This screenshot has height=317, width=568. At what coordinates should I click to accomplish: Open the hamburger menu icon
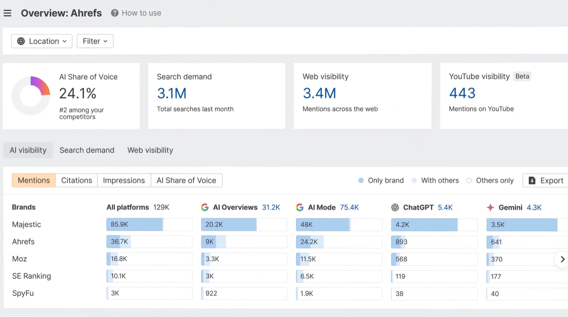(7, 13)
